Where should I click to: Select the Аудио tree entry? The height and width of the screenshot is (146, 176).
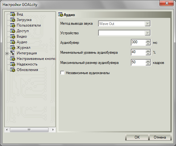[22, 42]
